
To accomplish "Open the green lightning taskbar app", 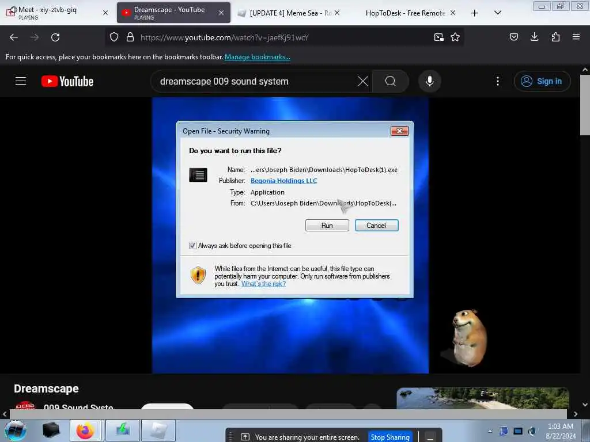I will pyautogui.click(x=123, y=430).
